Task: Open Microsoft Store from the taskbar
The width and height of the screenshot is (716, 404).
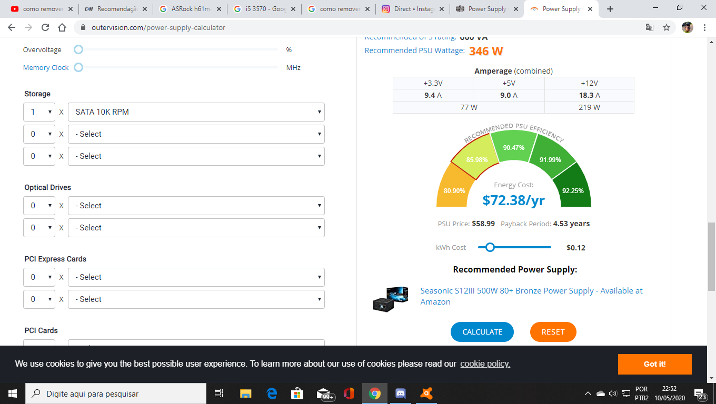Action: (297, 393)
